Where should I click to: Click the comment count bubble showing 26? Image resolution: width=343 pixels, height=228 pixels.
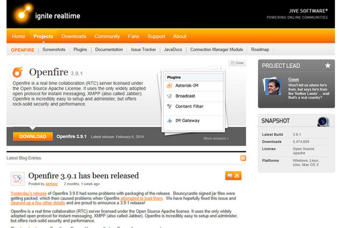(233, 175)
